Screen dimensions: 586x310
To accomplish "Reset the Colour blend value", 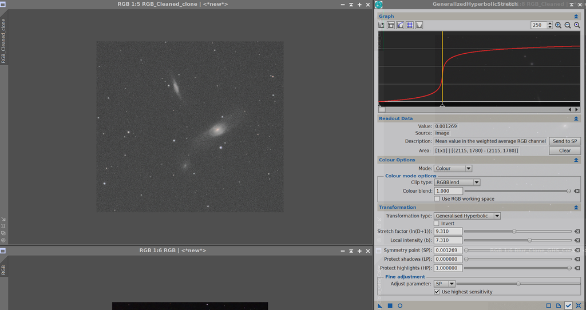I will 577,191.
